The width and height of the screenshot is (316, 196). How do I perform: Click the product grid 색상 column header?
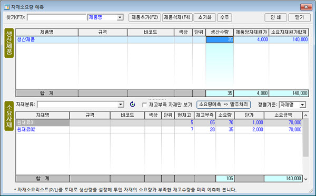point(183,32)
